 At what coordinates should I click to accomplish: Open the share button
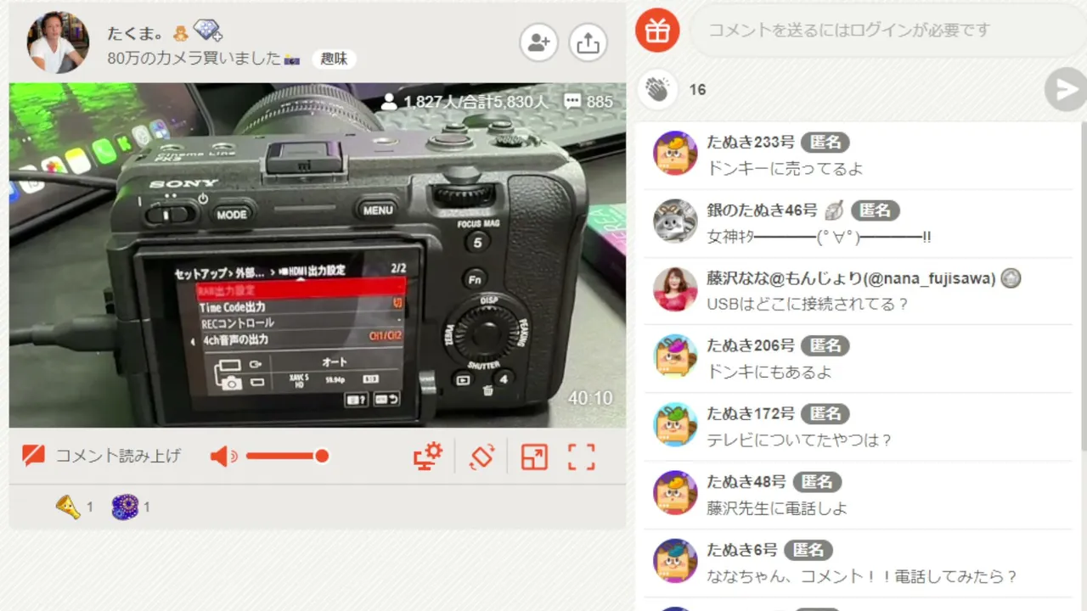(x=588, y=43)
